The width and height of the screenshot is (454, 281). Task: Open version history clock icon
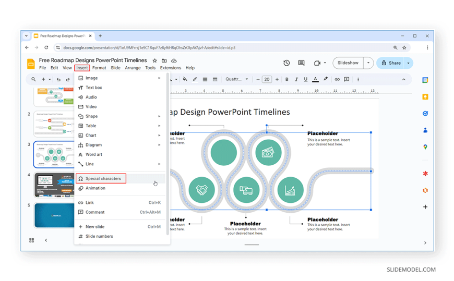pos(286,63)
